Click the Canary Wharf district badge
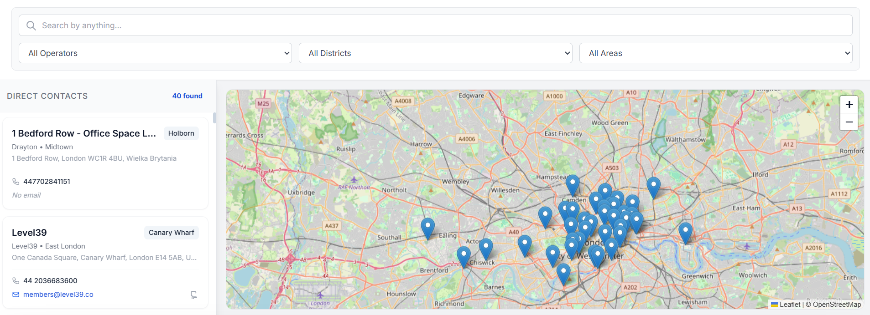Viewport: 870px width, 315px height. coord(172,233)
